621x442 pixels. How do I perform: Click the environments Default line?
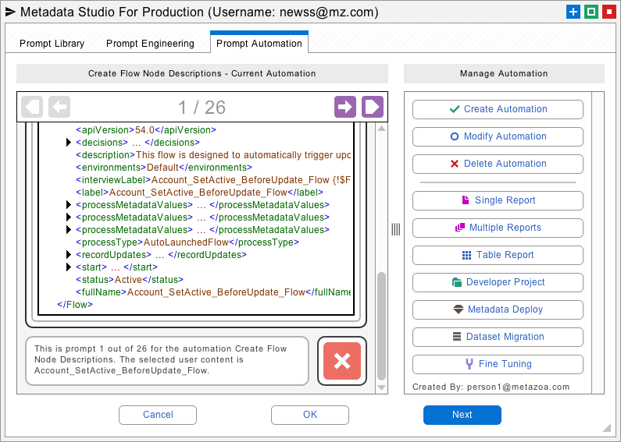click(x=164, y=168)
